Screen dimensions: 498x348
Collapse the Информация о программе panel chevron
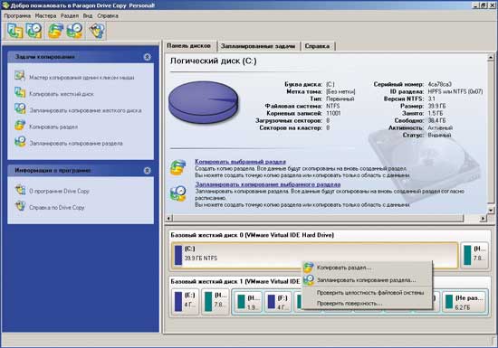[147, 171]
